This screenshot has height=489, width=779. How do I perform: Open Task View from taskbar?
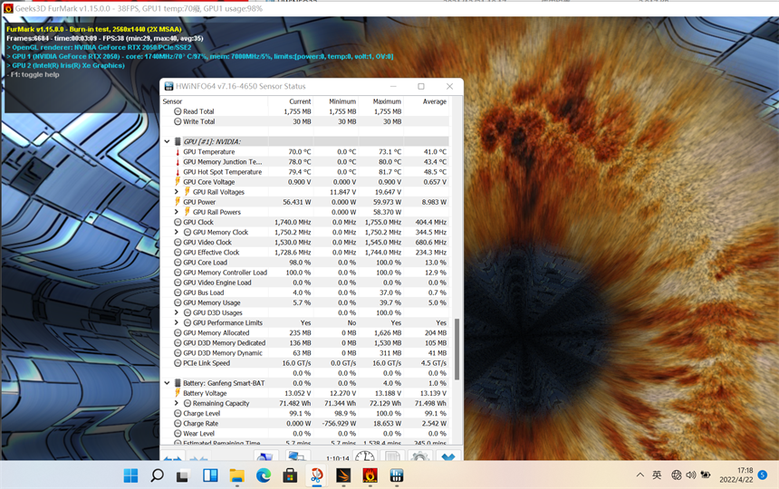tap(183, 475)
